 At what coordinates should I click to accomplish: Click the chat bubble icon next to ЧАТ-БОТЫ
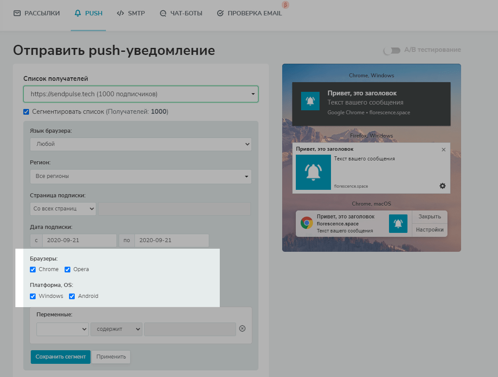(x=163, y=13)
